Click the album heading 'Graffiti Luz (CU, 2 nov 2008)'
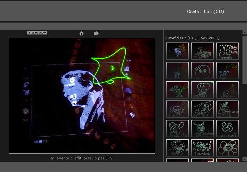The height and width of the screenshot is (172, 247). (x=193, y=38)
